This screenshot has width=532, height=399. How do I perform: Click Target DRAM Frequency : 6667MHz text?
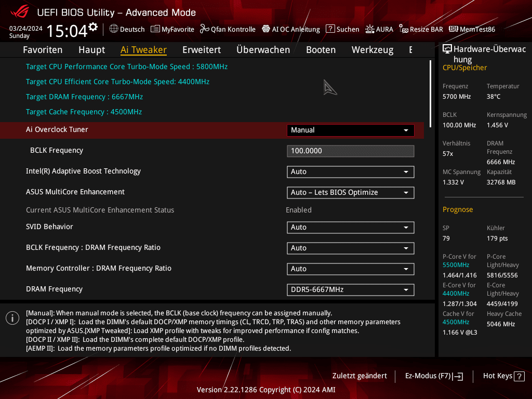point(85,97)
